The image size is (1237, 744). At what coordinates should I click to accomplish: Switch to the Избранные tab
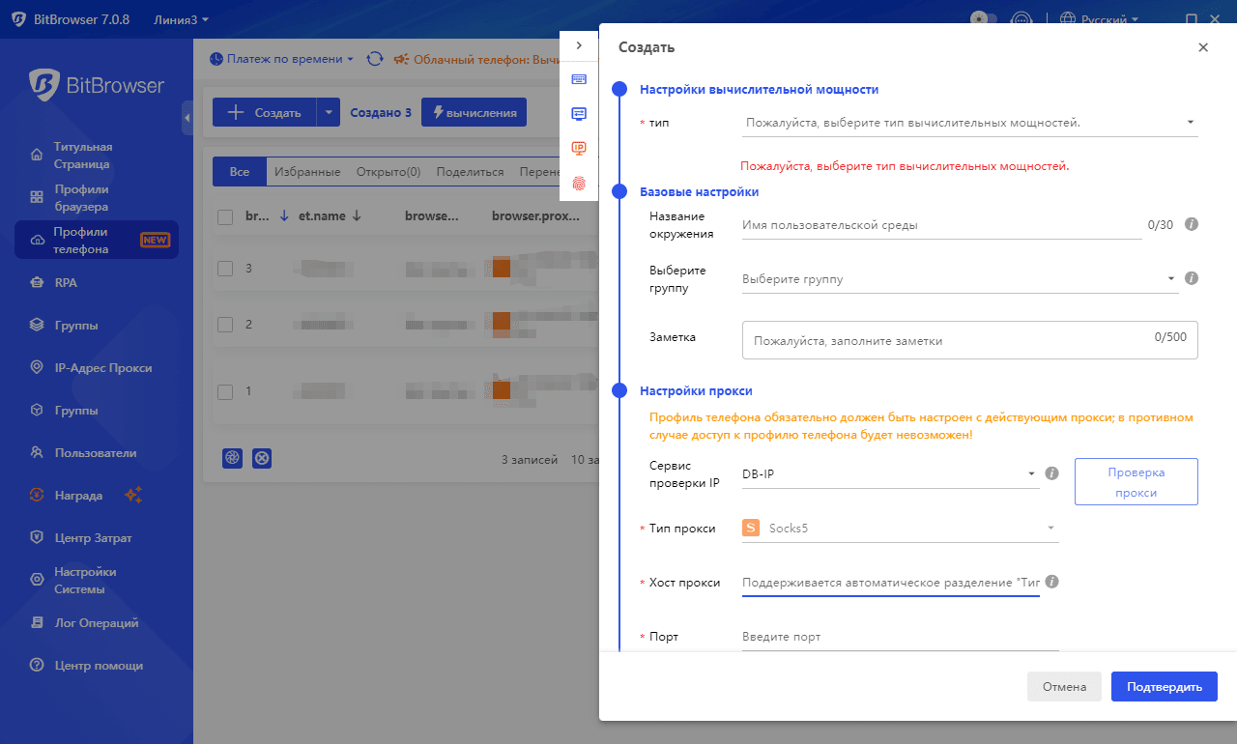[x=306, y=172]
